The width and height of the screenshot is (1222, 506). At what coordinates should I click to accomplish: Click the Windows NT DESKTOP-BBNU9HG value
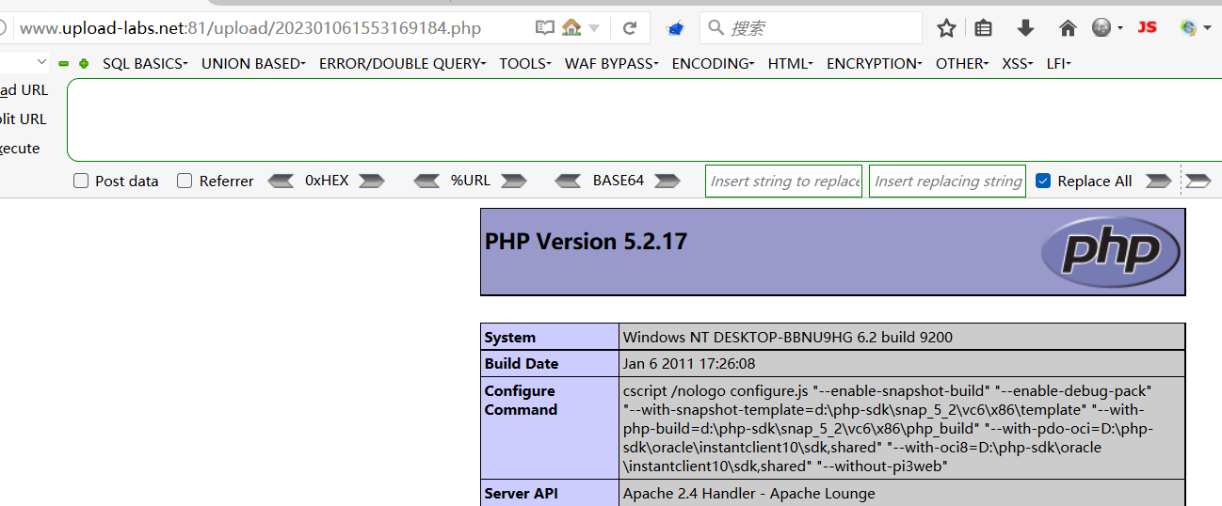pos(788,338)
